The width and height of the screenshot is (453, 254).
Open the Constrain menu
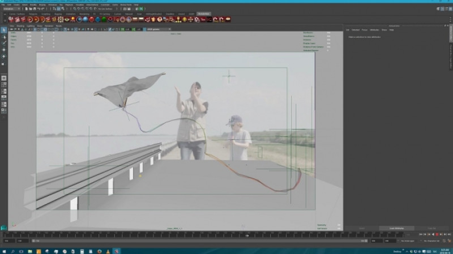coord(105,5)
